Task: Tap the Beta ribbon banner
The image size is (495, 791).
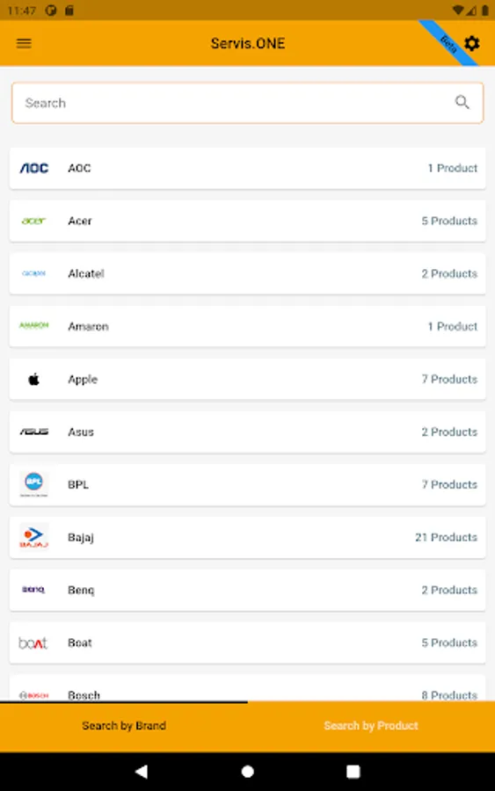Action: point(448,43)
